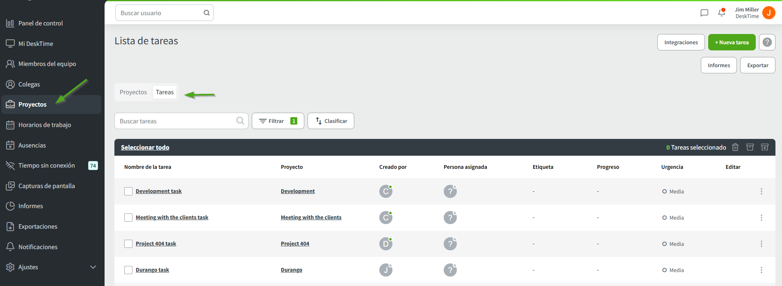This screenshot has height=286, width=782.
Task: Tick the Project 404 task checkbox
Action: pyautogui.click(x=128, y=244)
